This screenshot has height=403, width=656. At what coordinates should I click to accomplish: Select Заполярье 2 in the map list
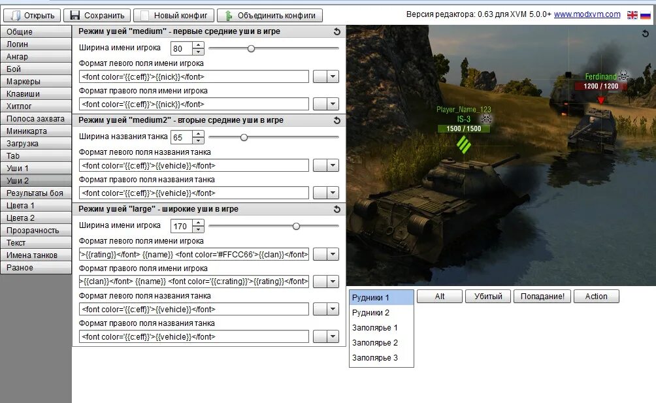point(382,343)
